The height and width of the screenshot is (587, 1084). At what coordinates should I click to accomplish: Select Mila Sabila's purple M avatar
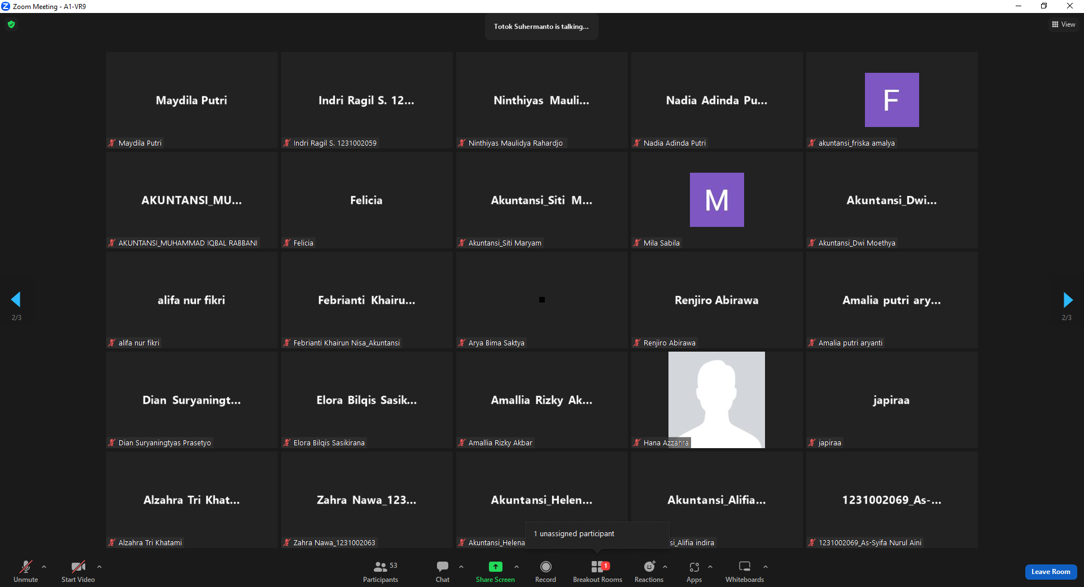[x=717, y=200]
